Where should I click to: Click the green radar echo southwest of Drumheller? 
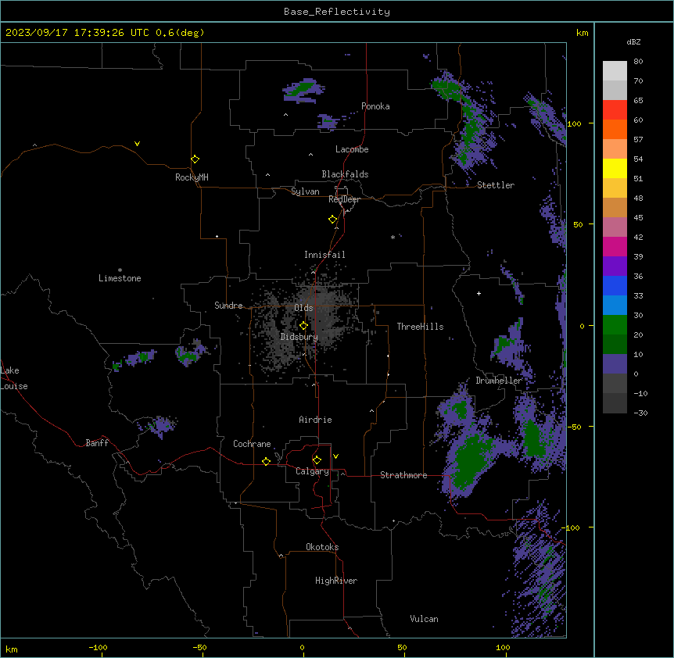coord(471,462)
